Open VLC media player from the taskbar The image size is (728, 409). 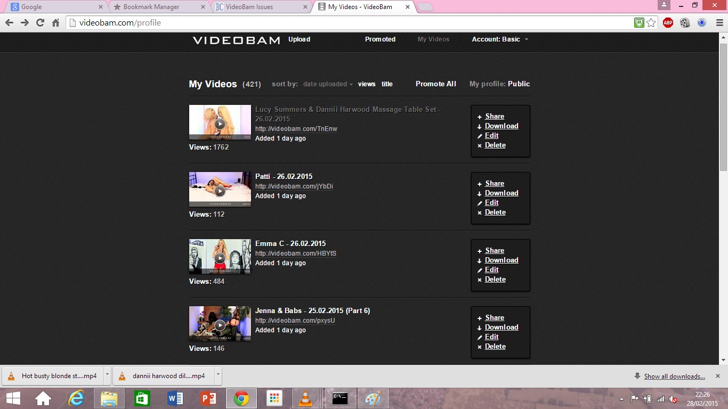(x=305, y=398)
